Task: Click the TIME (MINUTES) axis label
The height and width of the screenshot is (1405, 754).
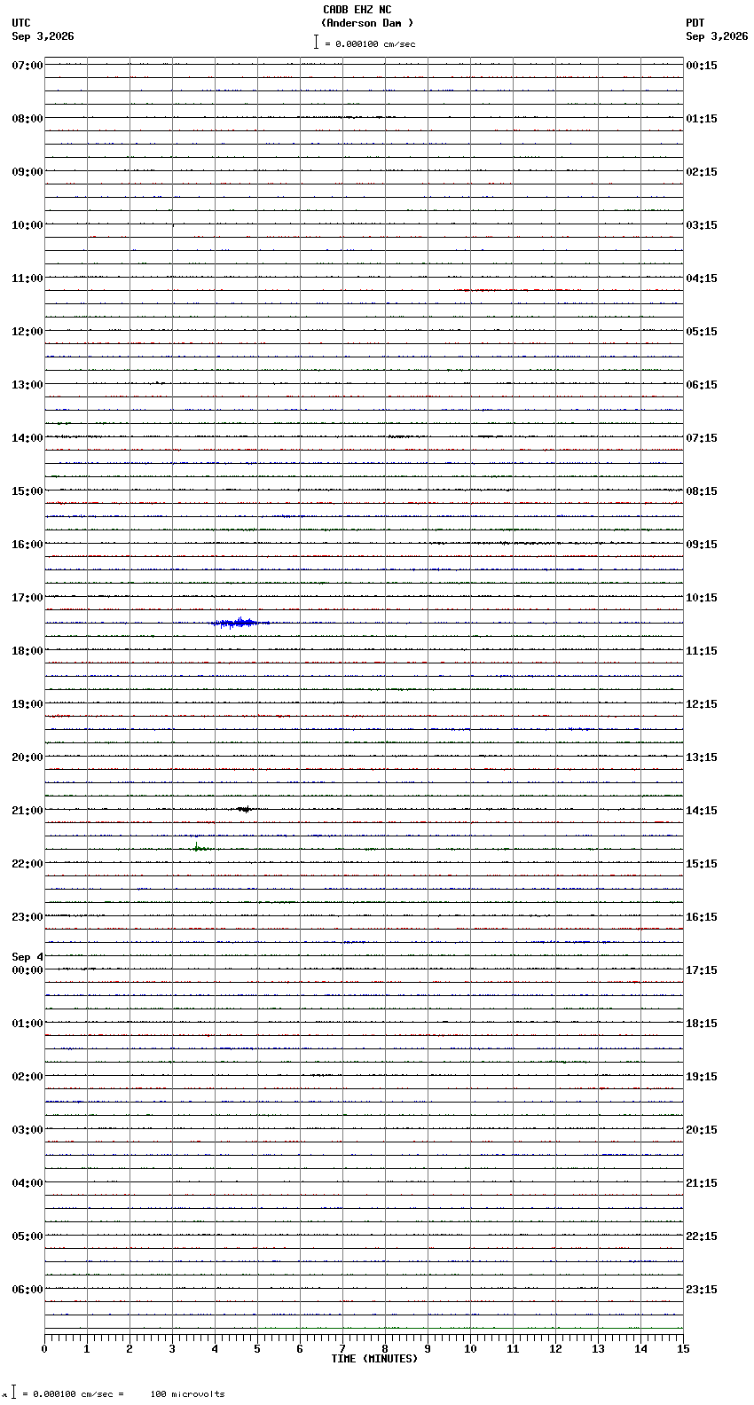Action: click(x=374, y=1359)
